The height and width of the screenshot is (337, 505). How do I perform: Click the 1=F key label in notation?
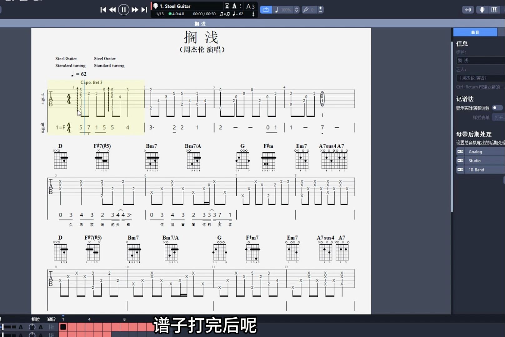(60, 127)
